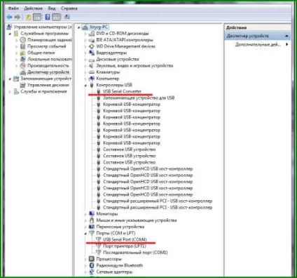Click the USB plug icon beside USB Serial Converter
Viewport: 297px width, 278px height.
(99, 91)
